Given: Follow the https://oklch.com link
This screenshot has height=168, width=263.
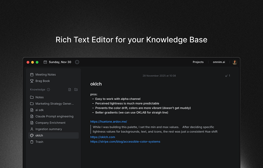Looking at the screenshot, I should pyautogui.click(x=103, y=137).
